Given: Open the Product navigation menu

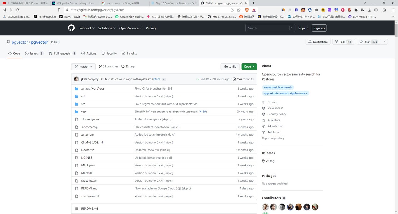Looking at the screenshot, I should click(x=87, y=28).
